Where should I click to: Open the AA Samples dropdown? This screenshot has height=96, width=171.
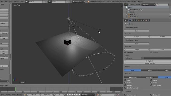[156, 58]
